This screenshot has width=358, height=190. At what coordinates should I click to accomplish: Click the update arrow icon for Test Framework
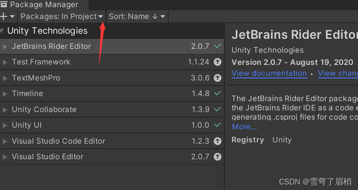tap(217, 62)
